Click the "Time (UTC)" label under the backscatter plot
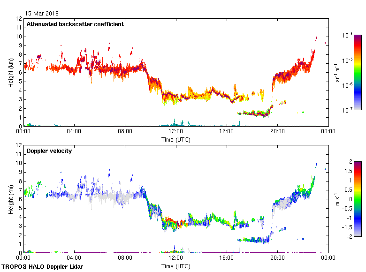This screenshot has width=366, height=272. click(x=175, y=139)
